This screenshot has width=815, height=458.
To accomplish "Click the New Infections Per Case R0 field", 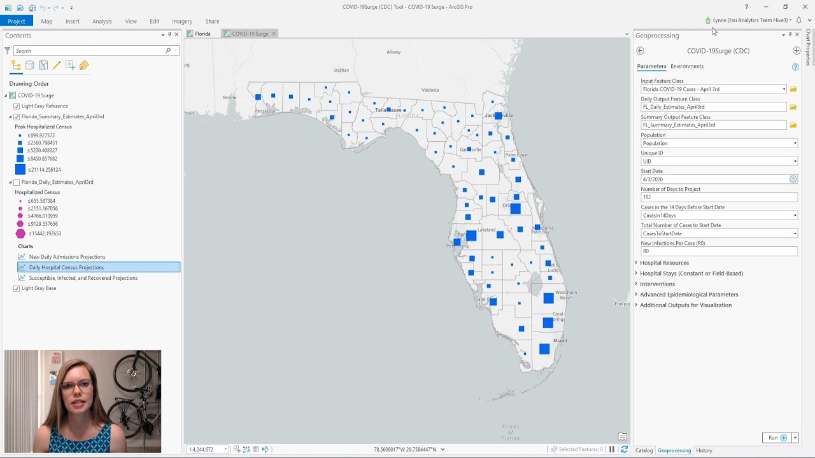I will 719,251.
